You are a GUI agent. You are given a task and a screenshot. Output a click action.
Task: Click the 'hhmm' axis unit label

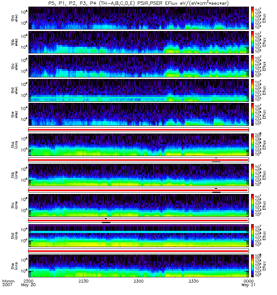tap(8, 281)
